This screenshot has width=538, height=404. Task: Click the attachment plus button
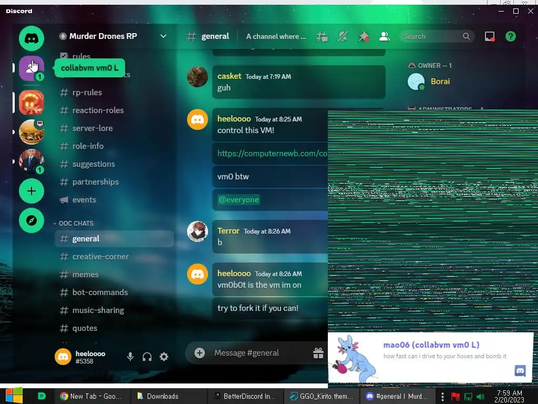(x=199, y=353)
